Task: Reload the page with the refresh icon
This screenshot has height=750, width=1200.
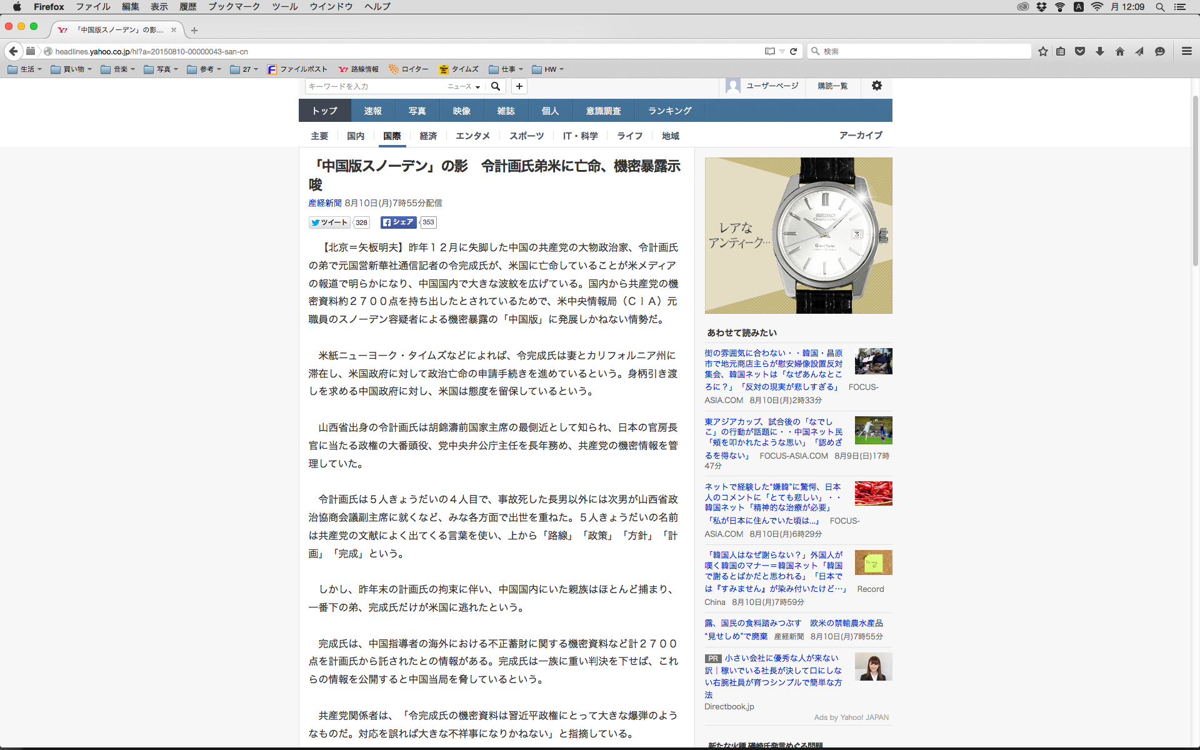Action: click(x=793, y=51)
